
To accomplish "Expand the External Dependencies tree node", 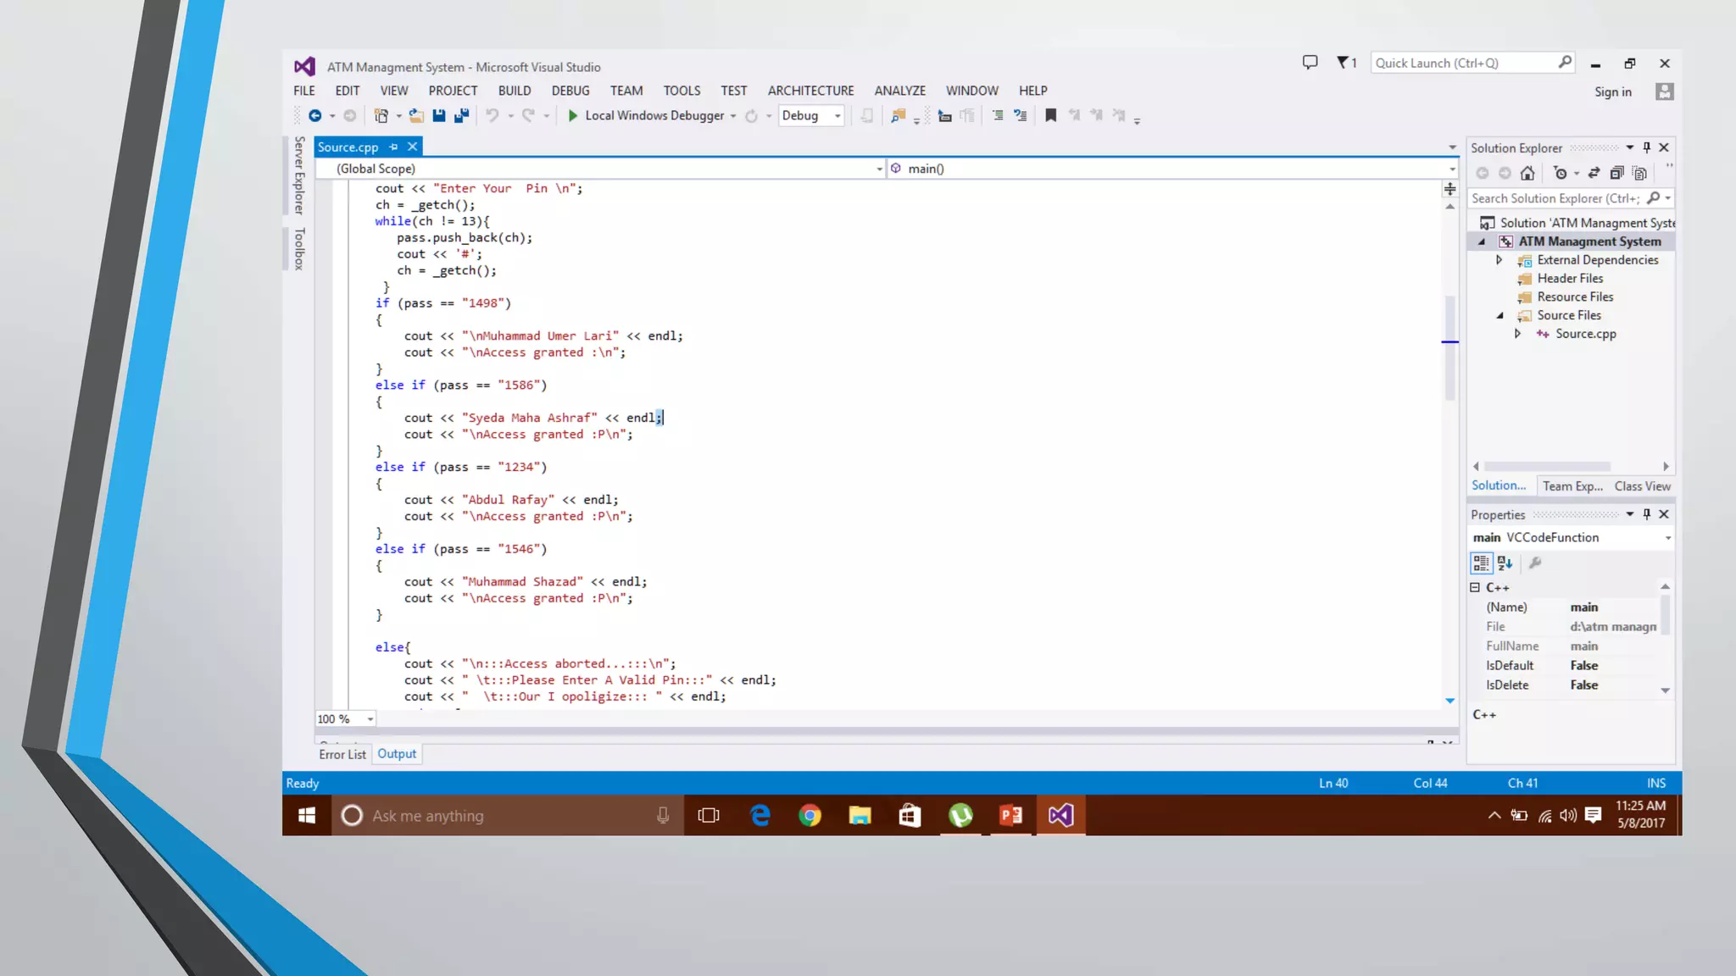I will click(1499, 260).
